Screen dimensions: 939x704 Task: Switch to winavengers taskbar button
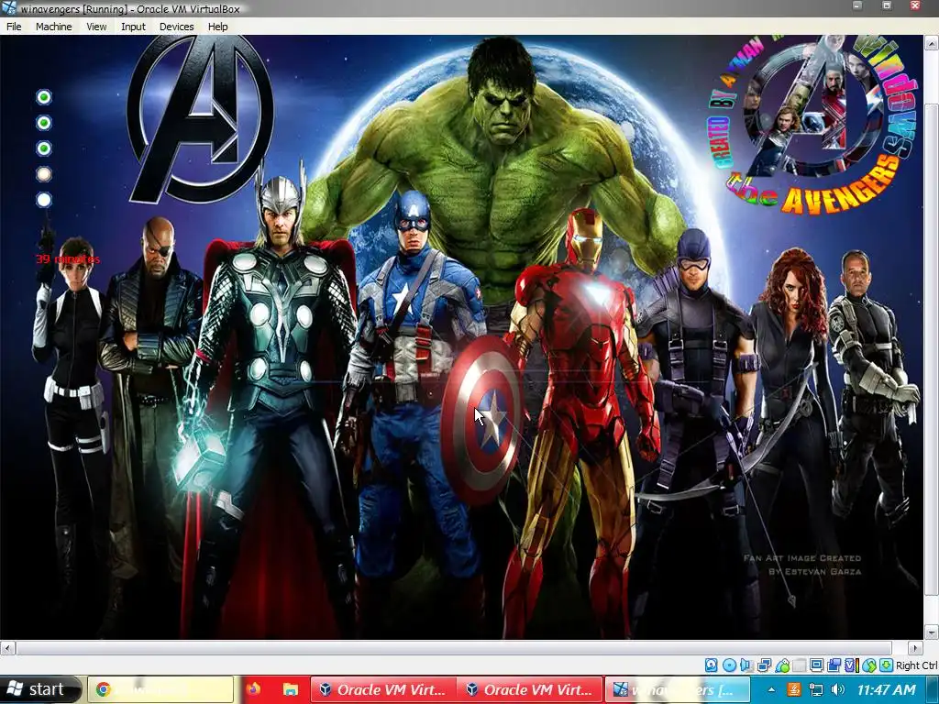(677, 689)
